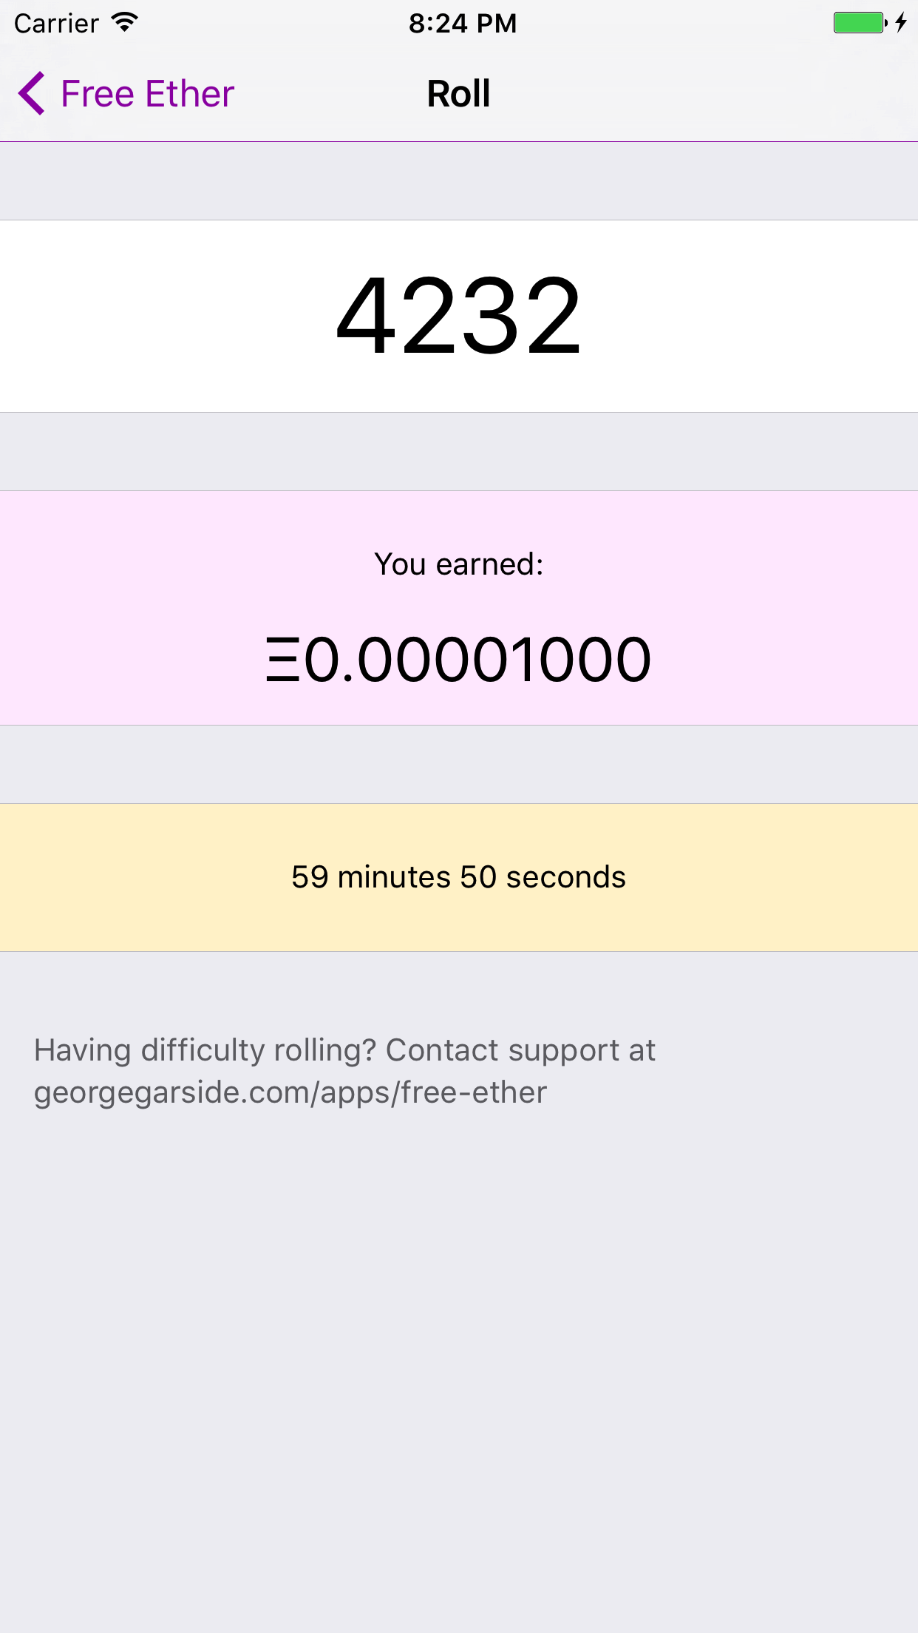Open georgegarside.com/apps/free-ether support link
Image resolution: width=918 pixels, height=1633 pixels.
pos(290,1092)
